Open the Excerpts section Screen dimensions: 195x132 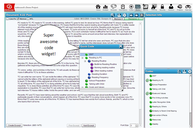114,7
